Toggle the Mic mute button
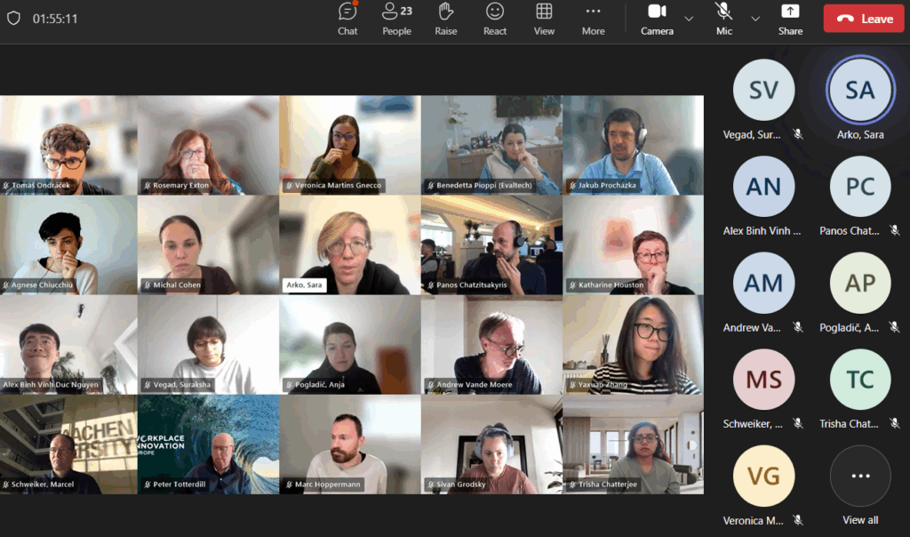Image resolution: width=910 pixels, height=537 pixels. [x=724, y=19]
